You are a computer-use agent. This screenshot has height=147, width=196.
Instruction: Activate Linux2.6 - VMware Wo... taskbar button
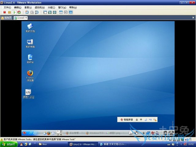point(83,144)
